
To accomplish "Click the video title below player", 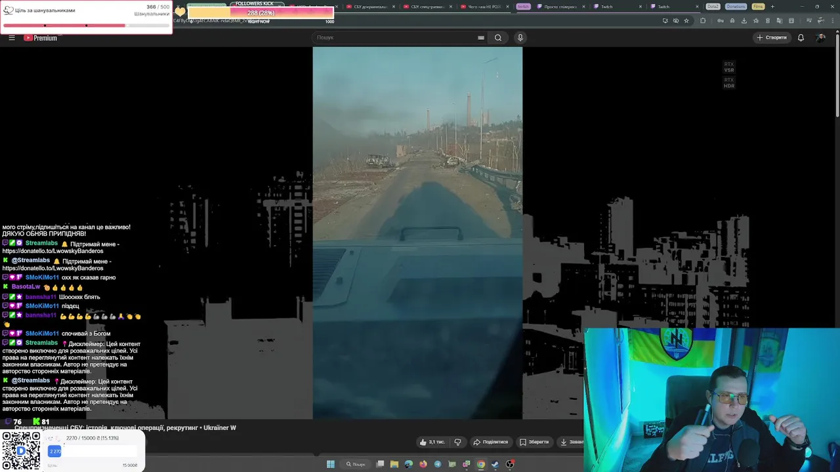I will (x=125, y=427).
